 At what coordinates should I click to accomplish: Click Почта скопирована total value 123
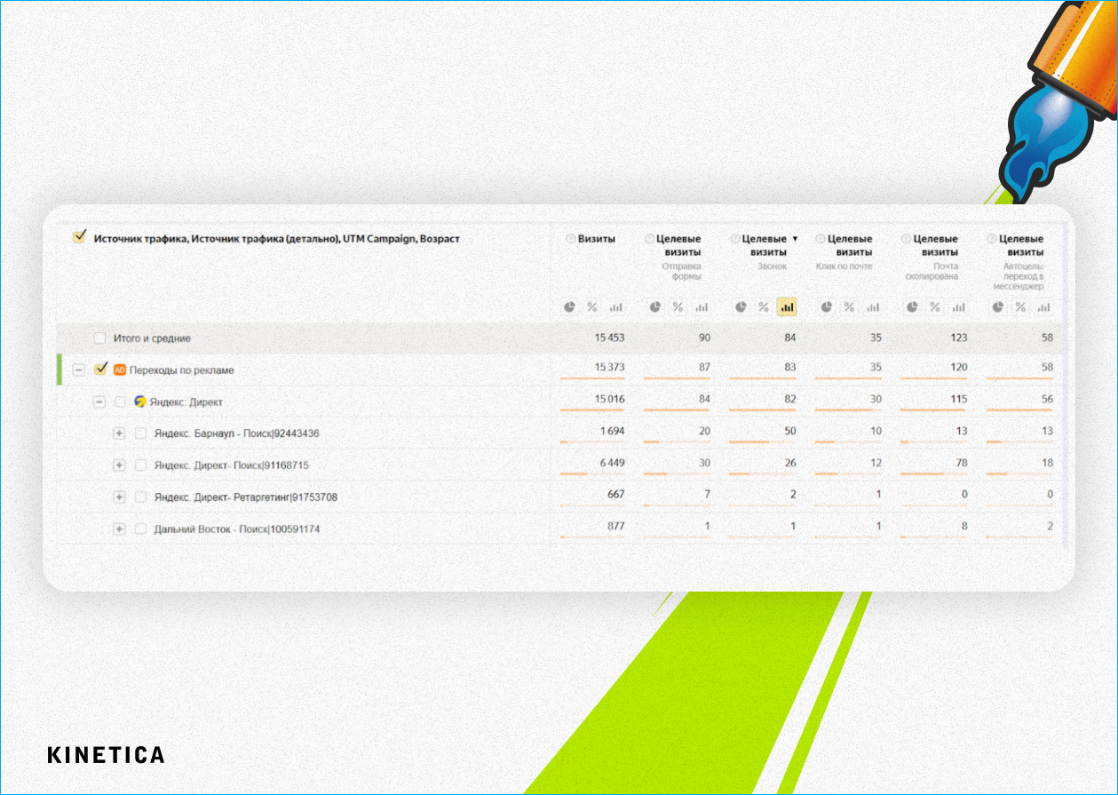[x=958, y=338]
